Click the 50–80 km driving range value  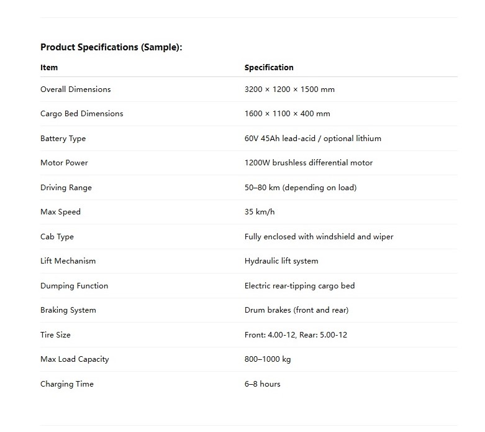pyautogui.click(x=300, y=188)
